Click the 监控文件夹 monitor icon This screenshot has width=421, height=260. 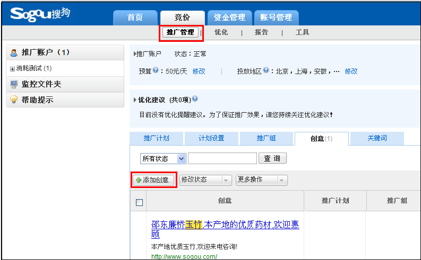(x=14, y=84)
